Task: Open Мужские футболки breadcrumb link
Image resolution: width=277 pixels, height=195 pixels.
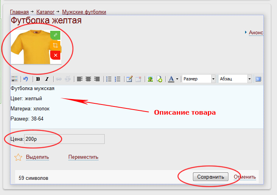Action: click(84, 12)
